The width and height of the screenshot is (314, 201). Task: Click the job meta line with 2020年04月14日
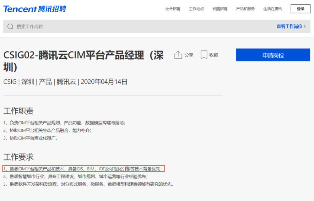click(x=65, y=82)
